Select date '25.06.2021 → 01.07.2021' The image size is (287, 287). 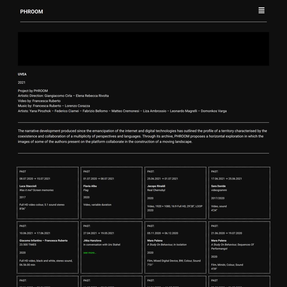point(162,179)
